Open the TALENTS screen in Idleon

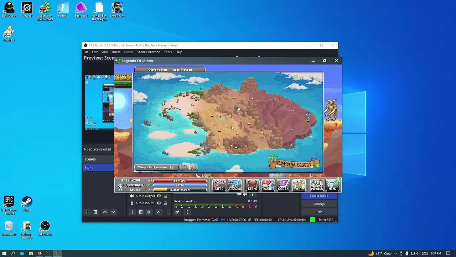(x=268, y=185)
